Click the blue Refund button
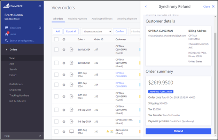The width and height of the screenshot is (218, 140). point(178,131)
